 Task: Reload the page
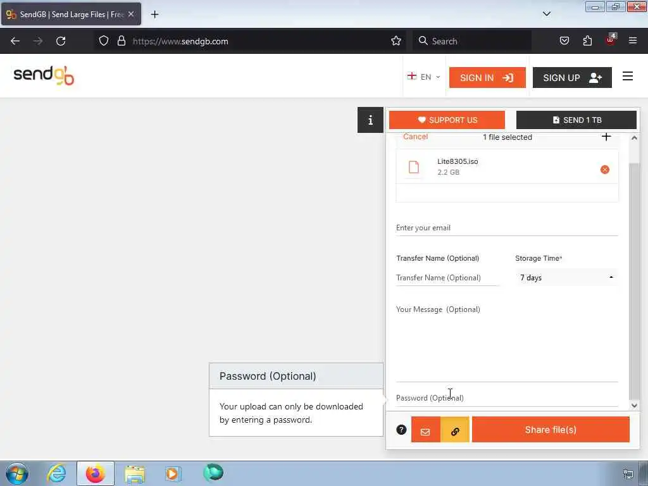tap(61, 41)
